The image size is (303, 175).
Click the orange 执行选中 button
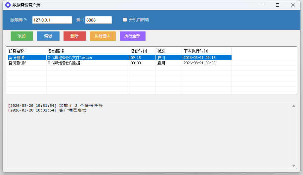103,36
